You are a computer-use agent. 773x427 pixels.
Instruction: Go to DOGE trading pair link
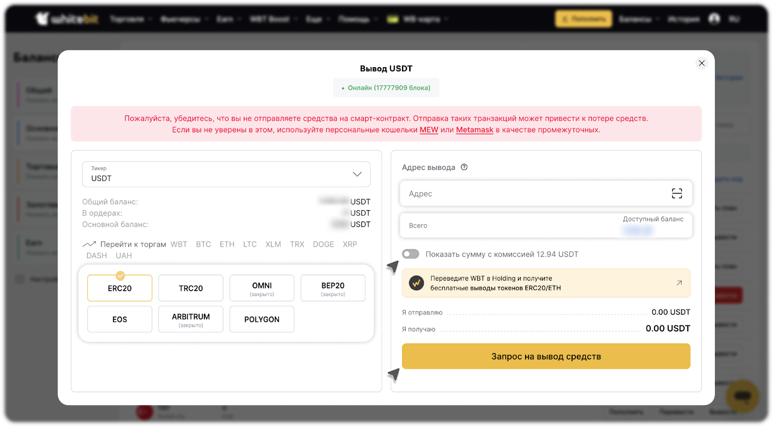pyautogui.click(x=324, y=244)
